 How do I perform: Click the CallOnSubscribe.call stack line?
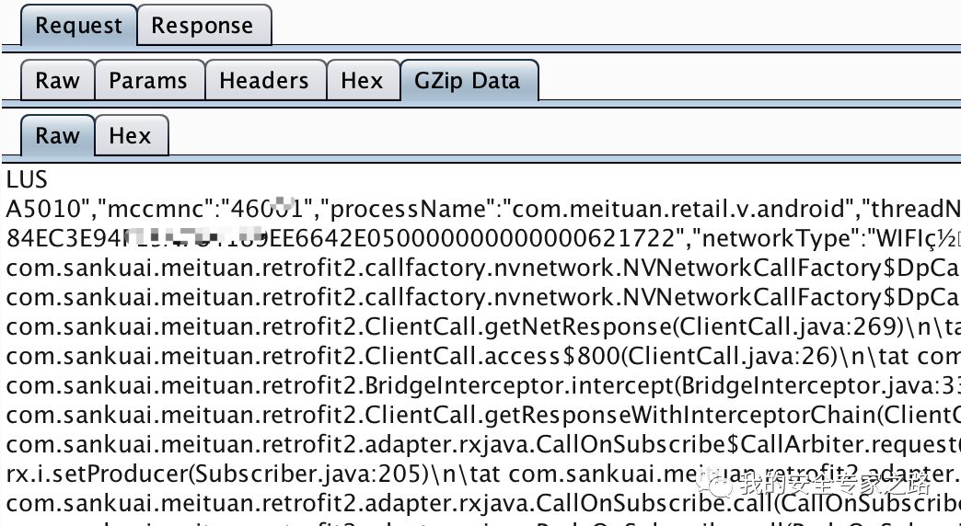click(483, 503)
